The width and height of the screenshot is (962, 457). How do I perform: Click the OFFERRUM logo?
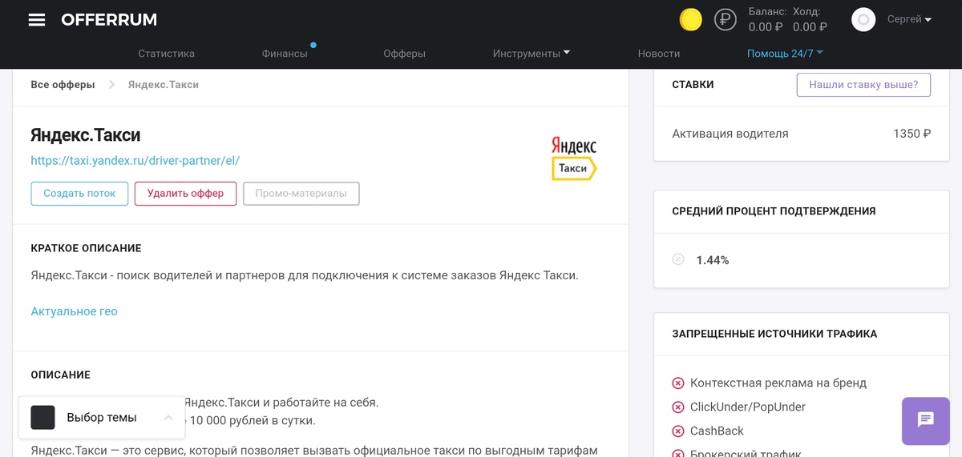(x=109, y=20)
